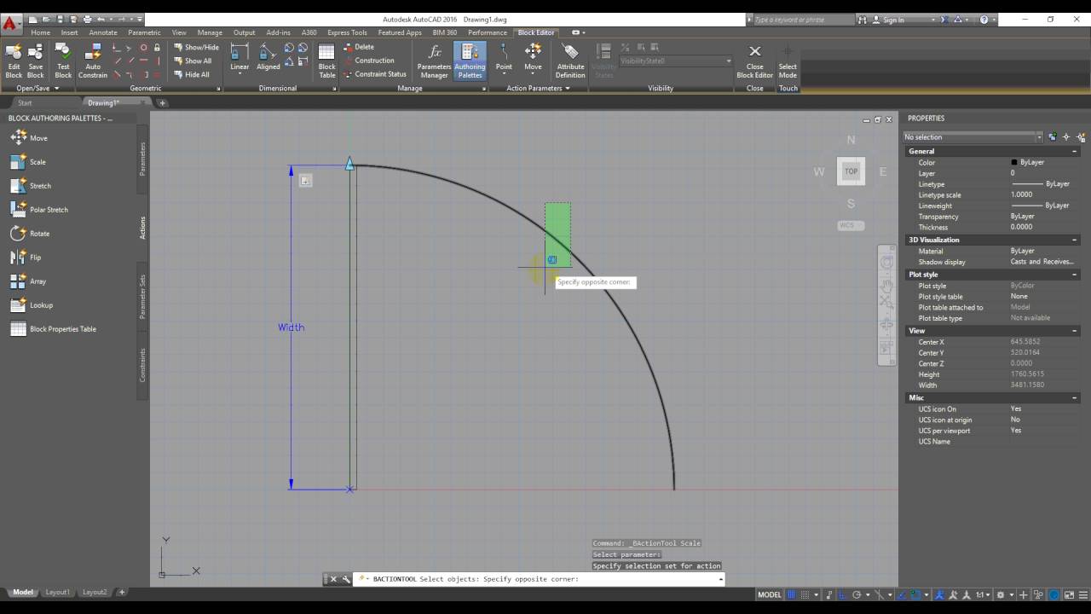Screen dimensions: 1091x614
Task: Click the AutoCAD application menu logo
Action: coord(10,23)
